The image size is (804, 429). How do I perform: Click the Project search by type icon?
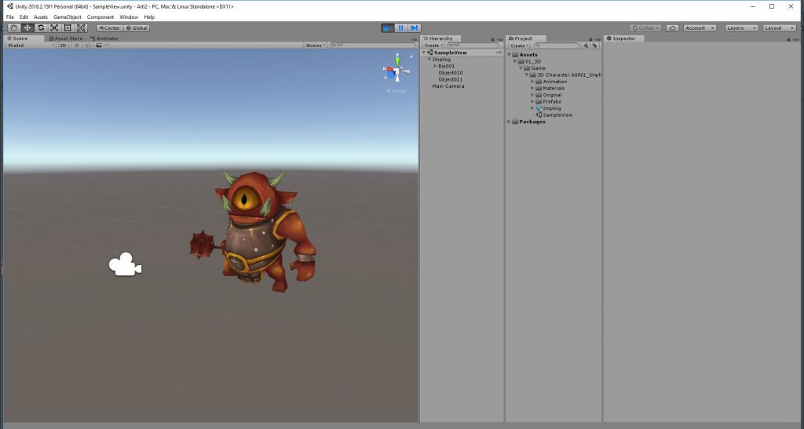[586, 45]
